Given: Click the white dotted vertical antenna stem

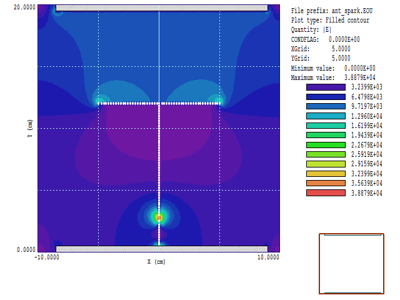Looking at the screenshot, I should (159, 175).
